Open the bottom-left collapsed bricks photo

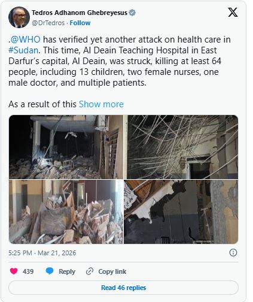pos(66,212)
